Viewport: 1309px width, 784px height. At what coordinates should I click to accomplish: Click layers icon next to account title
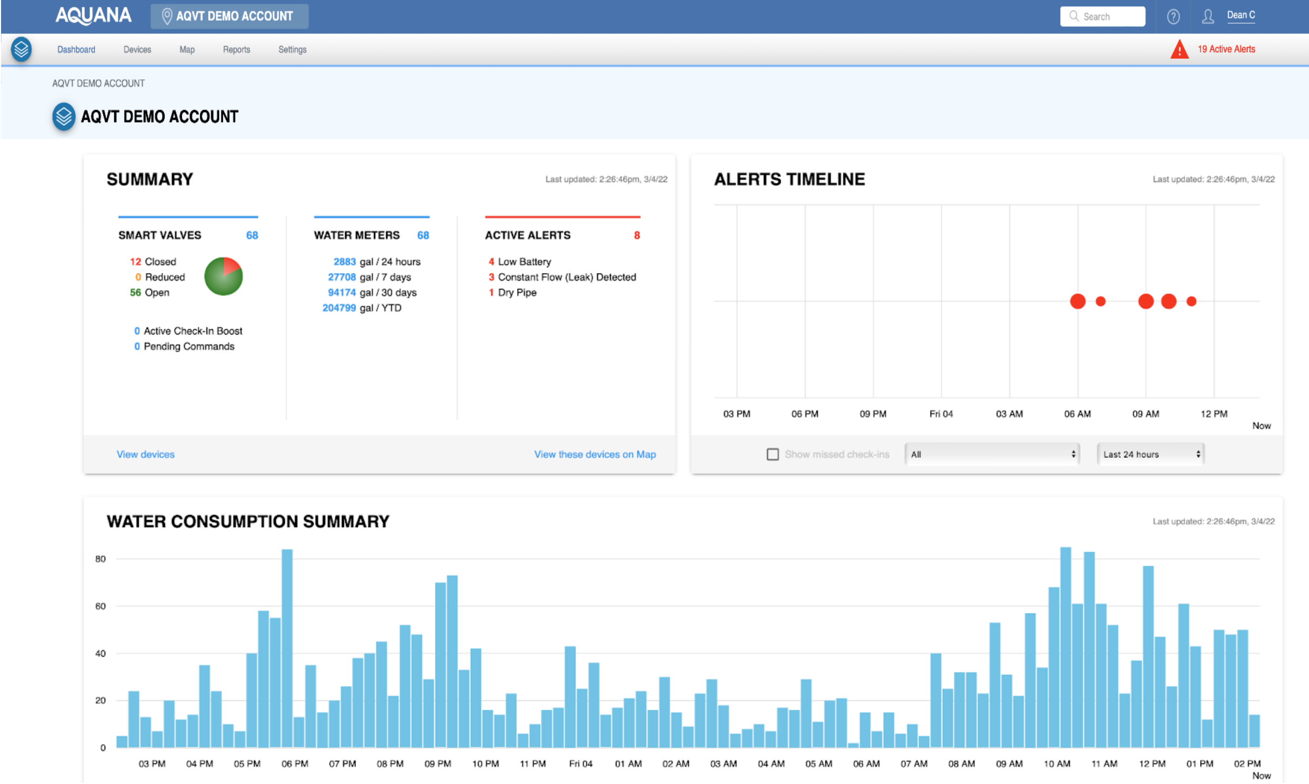(x=63, y=116)
